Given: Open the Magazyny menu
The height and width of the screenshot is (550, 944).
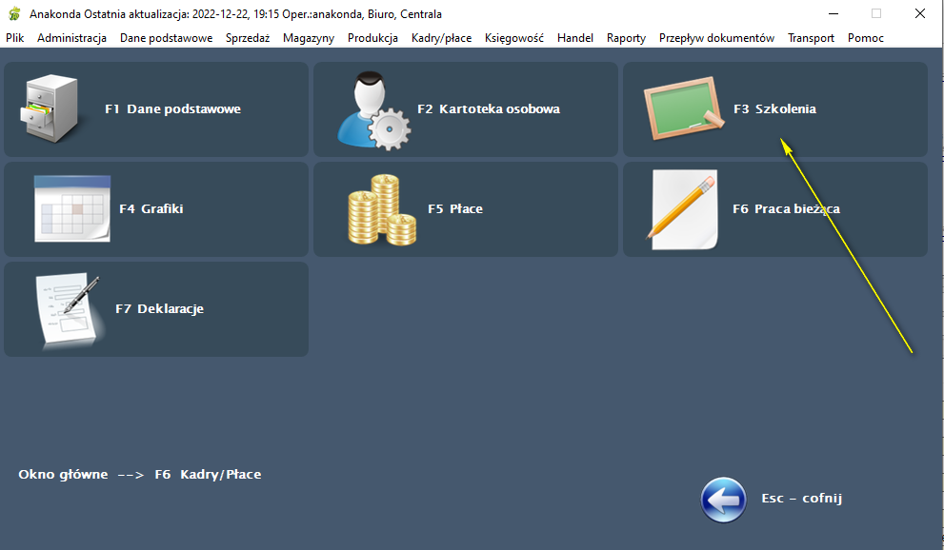Looking at the screenshot, I should point(309,38).
